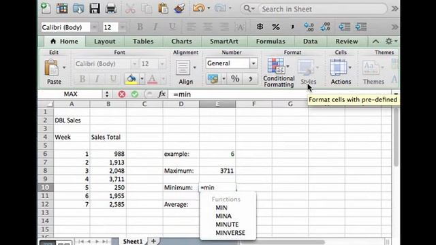Click the Search in Sheet field

click(322, 9)
